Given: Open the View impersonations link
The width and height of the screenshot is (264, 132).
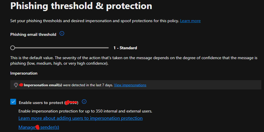Looking at the screenshot, I should point(130,85).
